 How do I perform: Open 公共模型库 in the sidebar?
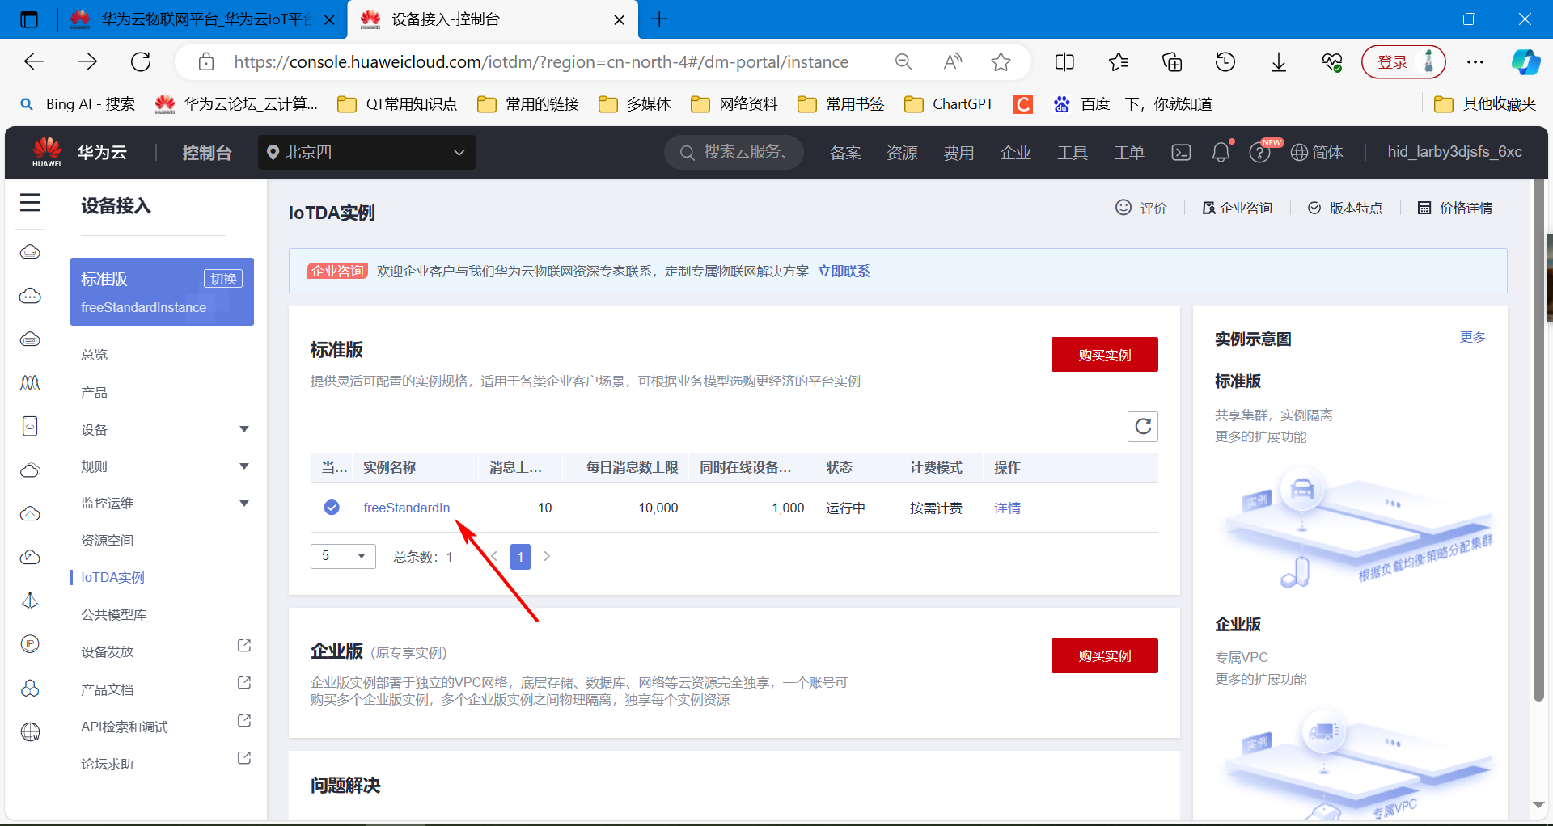[114, 614]
